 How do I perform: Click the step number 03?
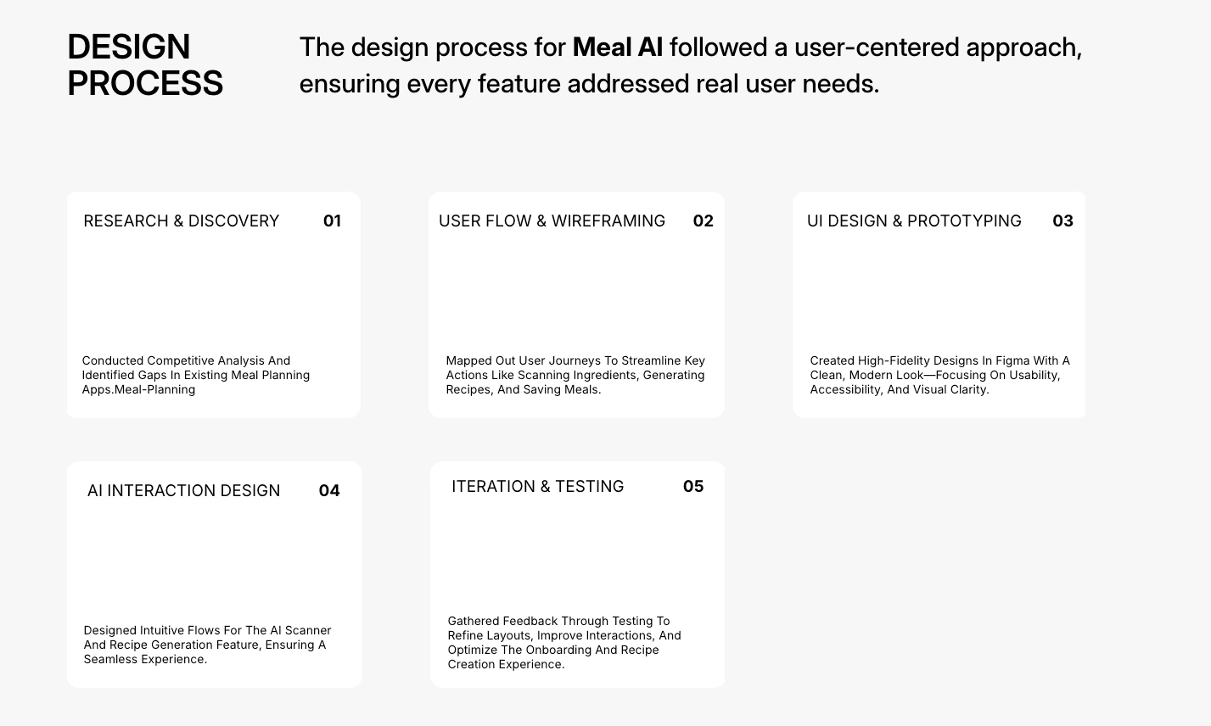[1062, 221]
